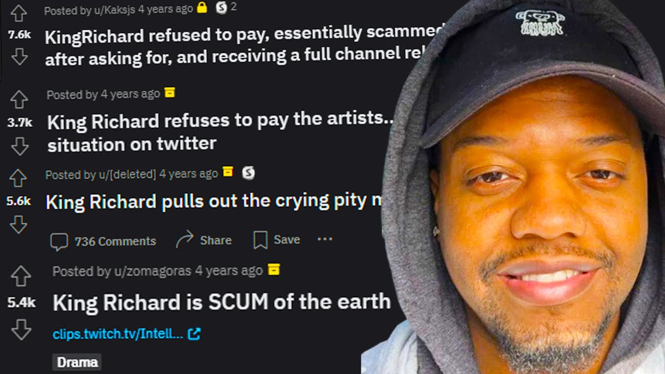Click the yellow archived icon beside u/zomagoras post

(274, 269)
